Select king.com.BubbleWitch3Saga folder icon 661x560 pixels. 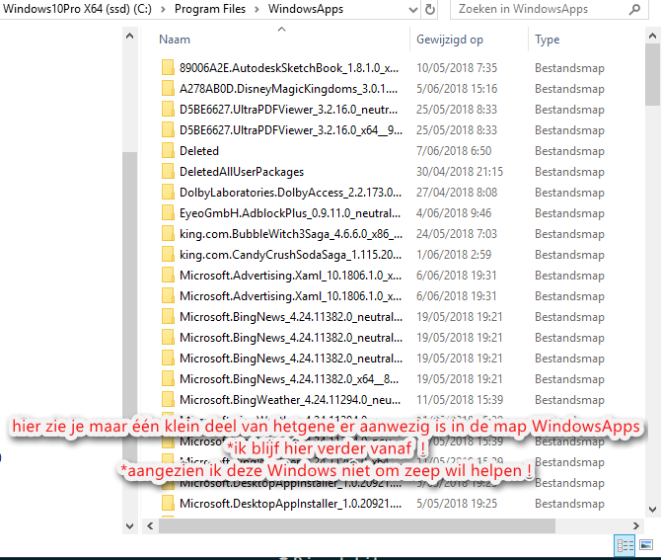pyautogui.click(x=168, y=234)
